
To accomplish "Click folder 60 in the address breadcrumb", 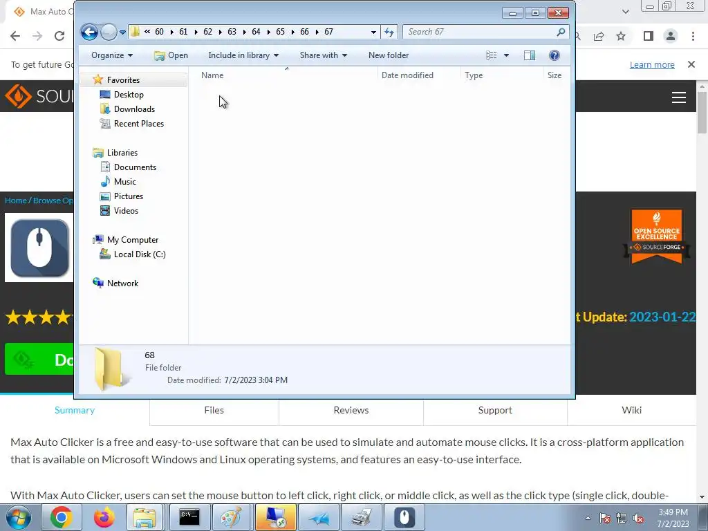I will [160, 32].
